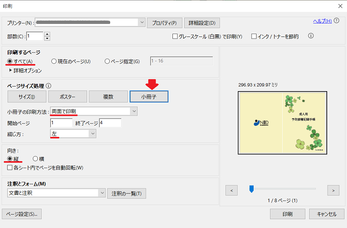Check 各シート内でページを自動回転 option
347x228 pixels.
(x=10, y=168)
